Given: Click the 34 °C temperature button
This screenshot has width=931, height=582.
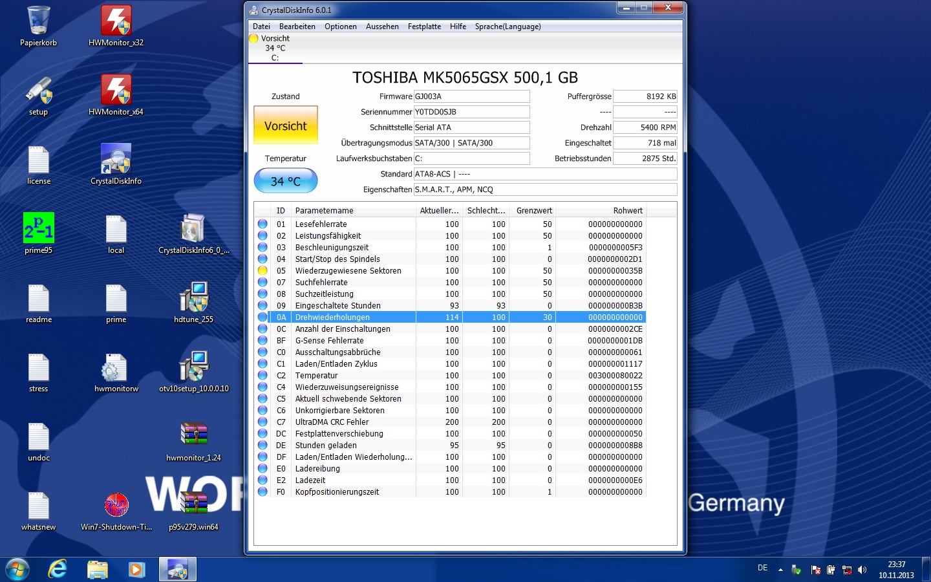Looking at the screenshot, I should pos(286,181).
